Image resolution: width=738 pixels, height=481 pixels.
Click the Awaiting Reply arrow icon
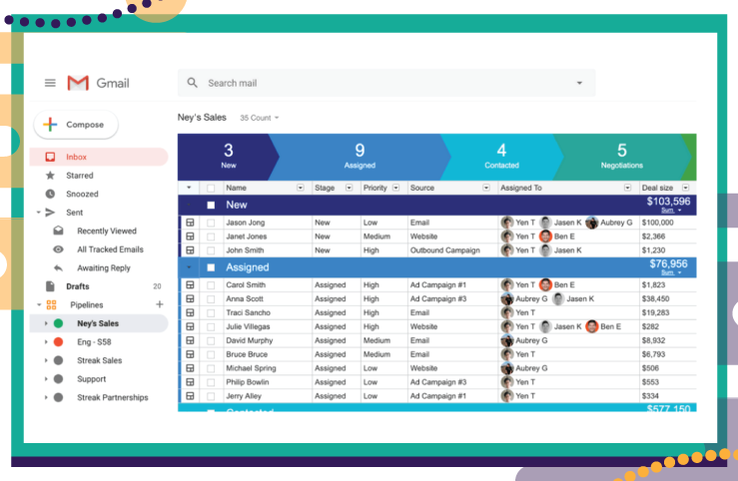(58, 268)
